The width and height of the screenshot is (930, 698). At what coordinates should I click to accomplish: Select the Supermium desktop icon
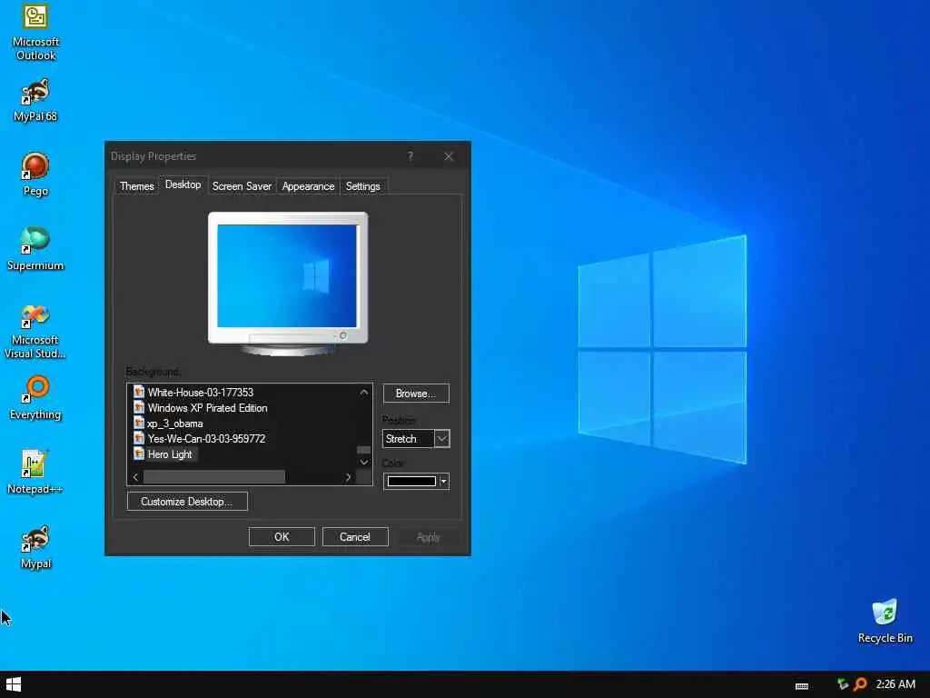(x=35, y=249)
